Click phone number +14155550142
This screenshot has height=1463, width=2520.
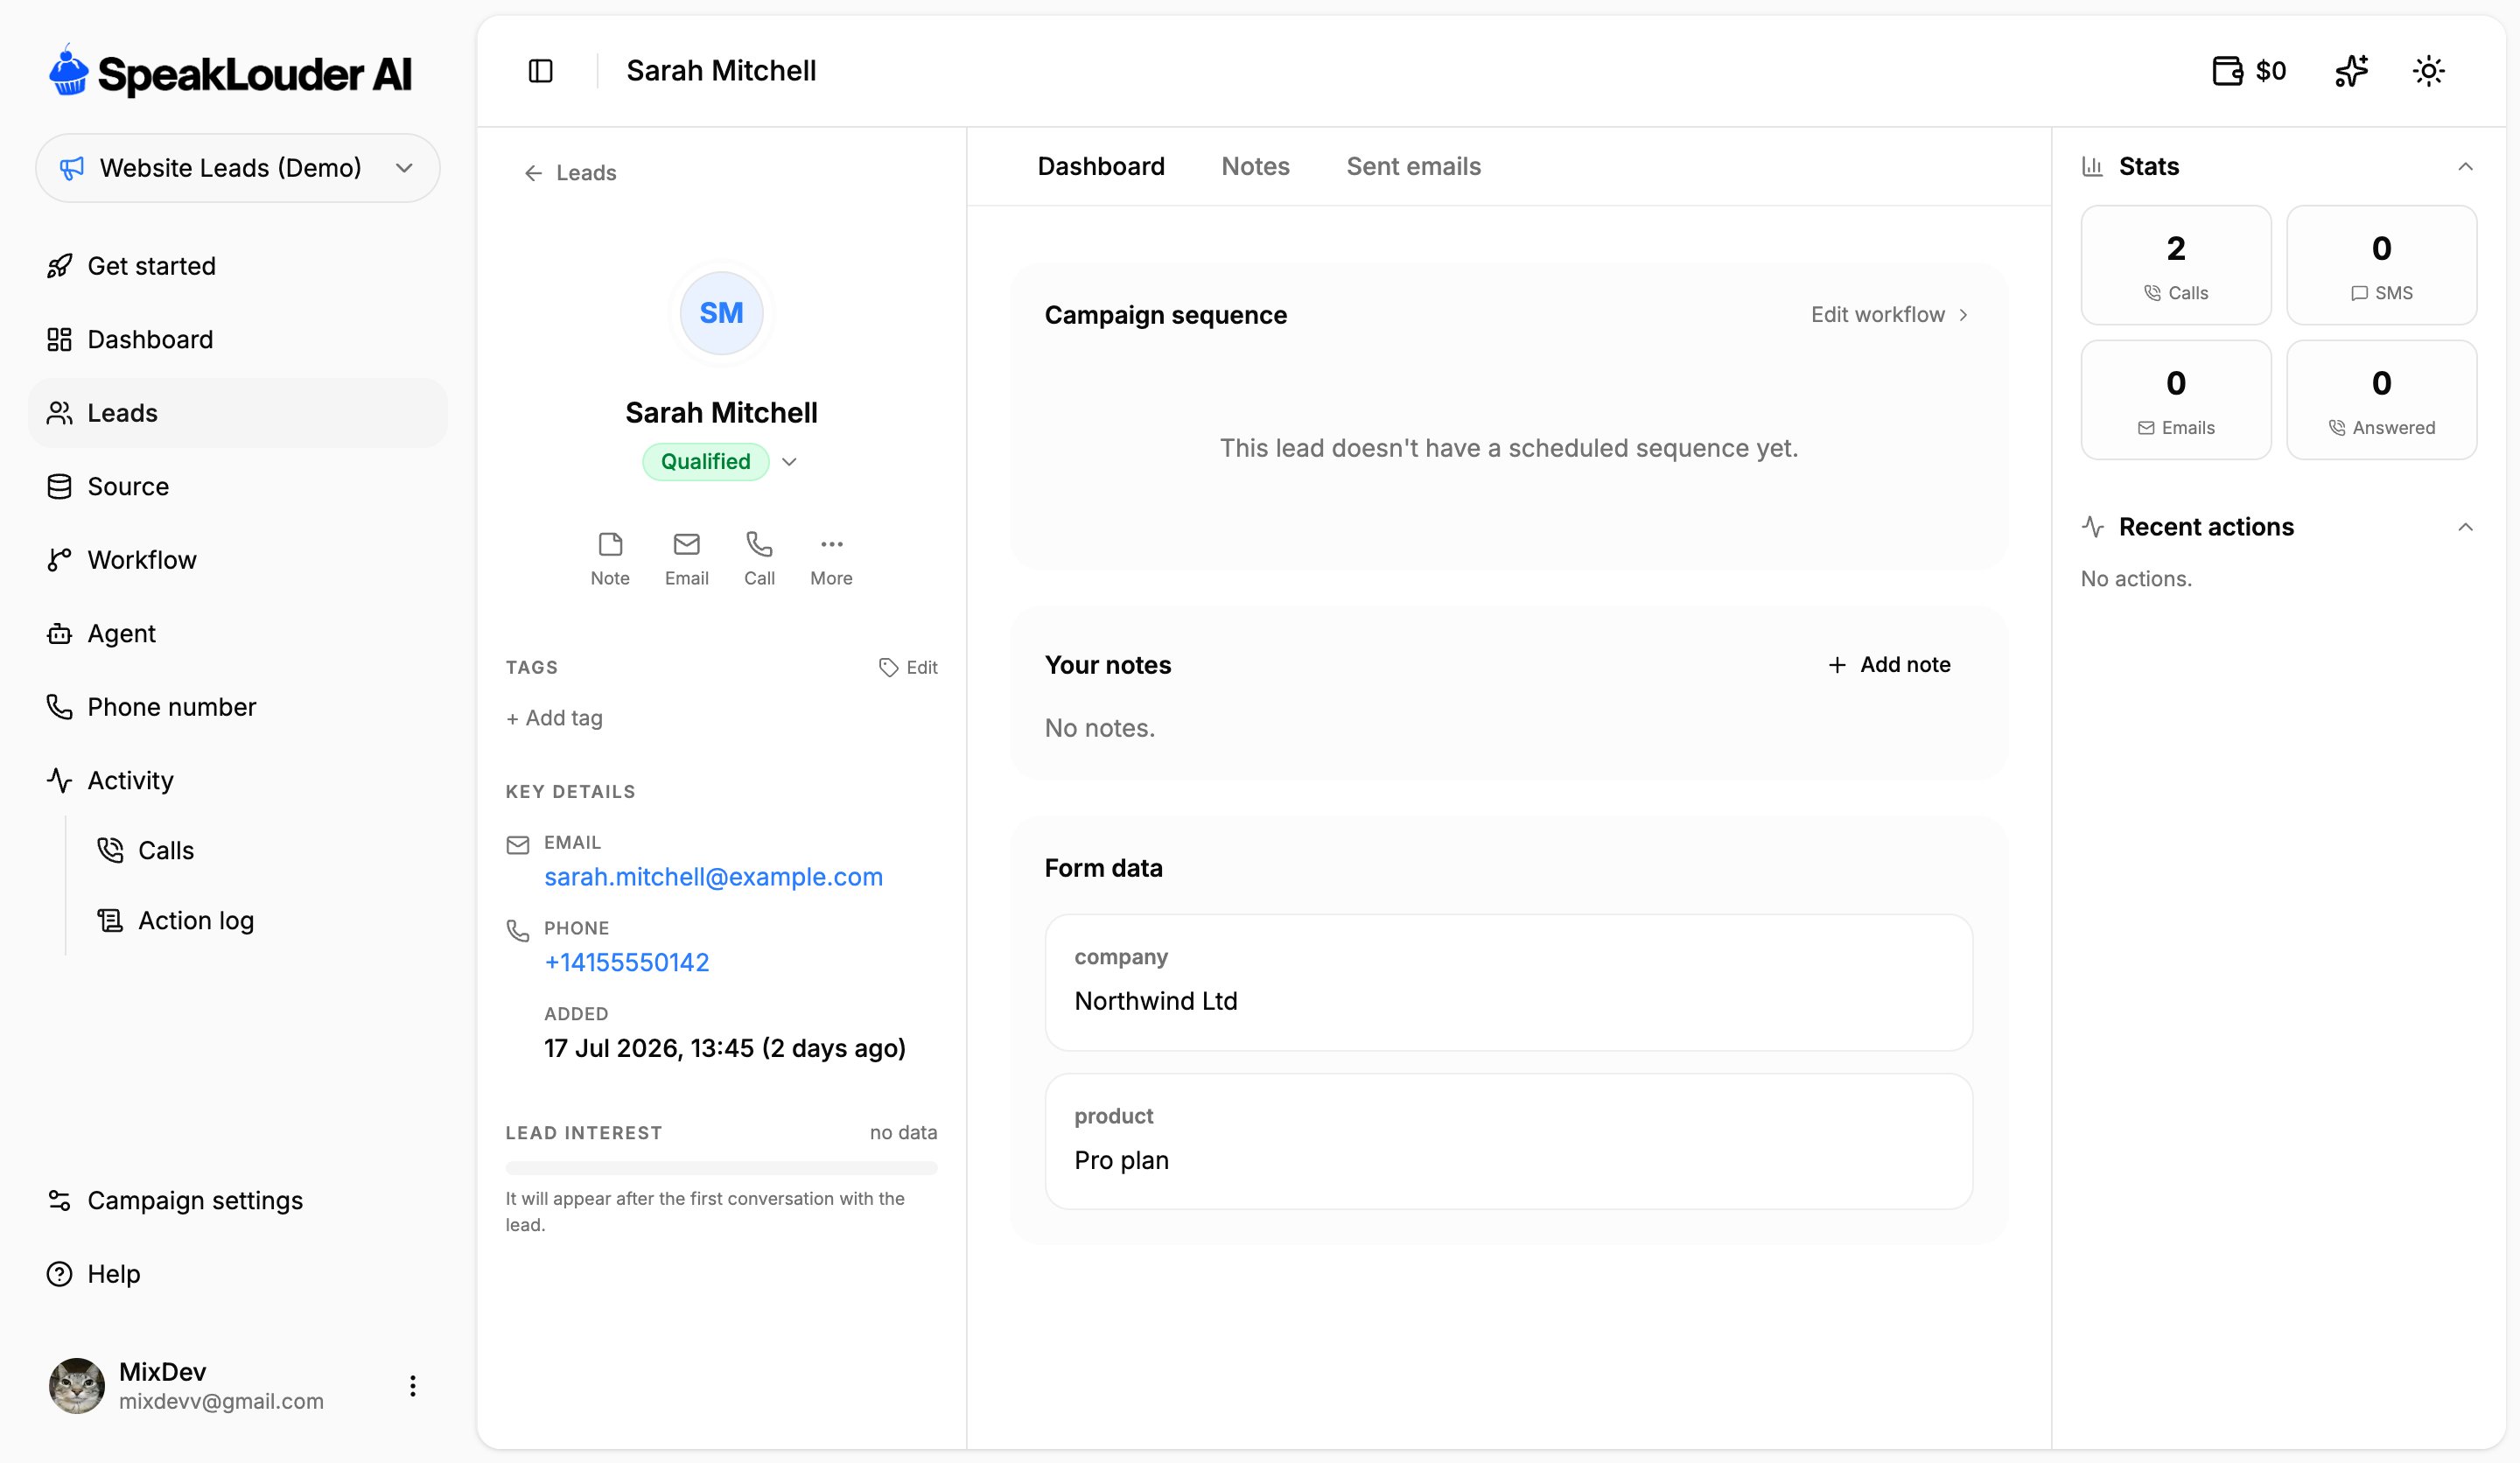pos(626,962)
